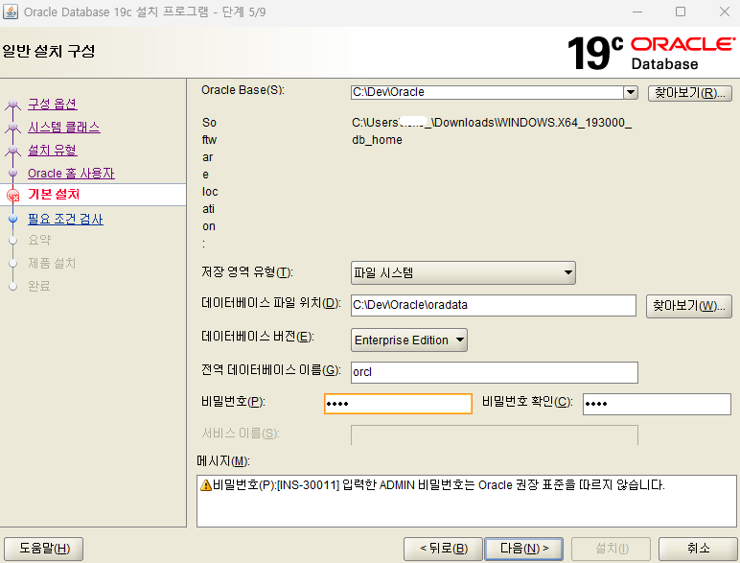
Task: Click the red error marker beside 기본 설치
Action: click(x=13, y=195)
